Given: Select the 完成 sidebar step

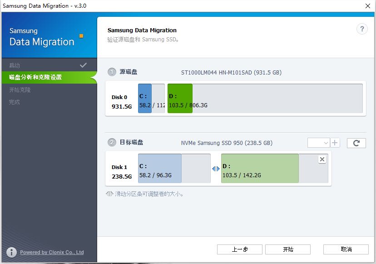Looking at the screenshot, I should pos(15,102).
